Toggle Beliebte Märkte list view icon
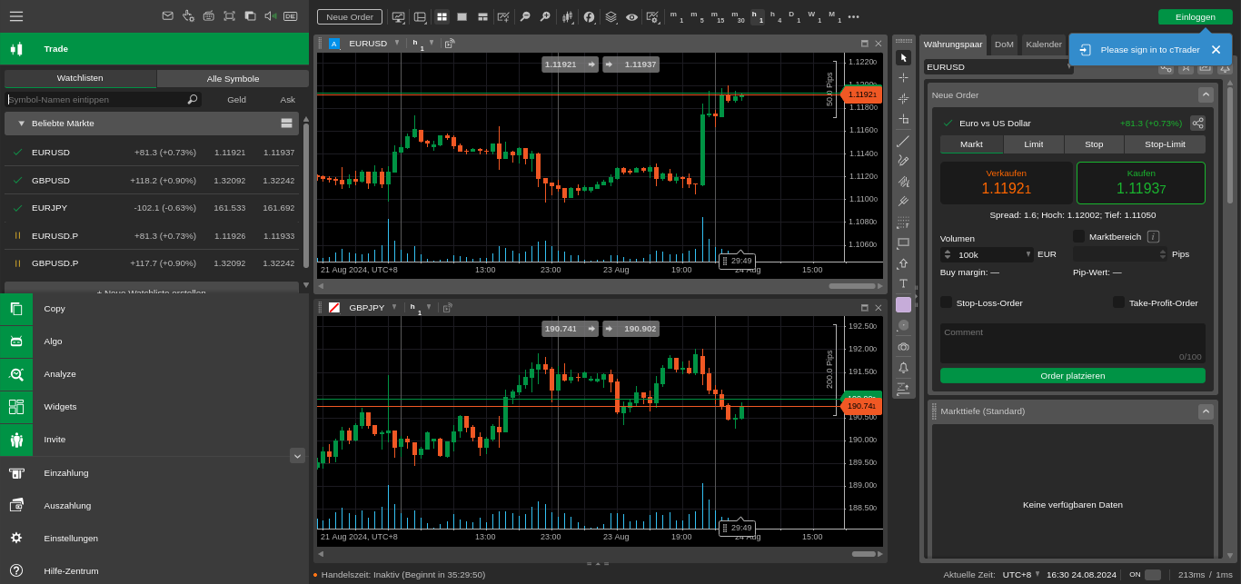This screenshot has height=584, width=1241. click(286, 123)
